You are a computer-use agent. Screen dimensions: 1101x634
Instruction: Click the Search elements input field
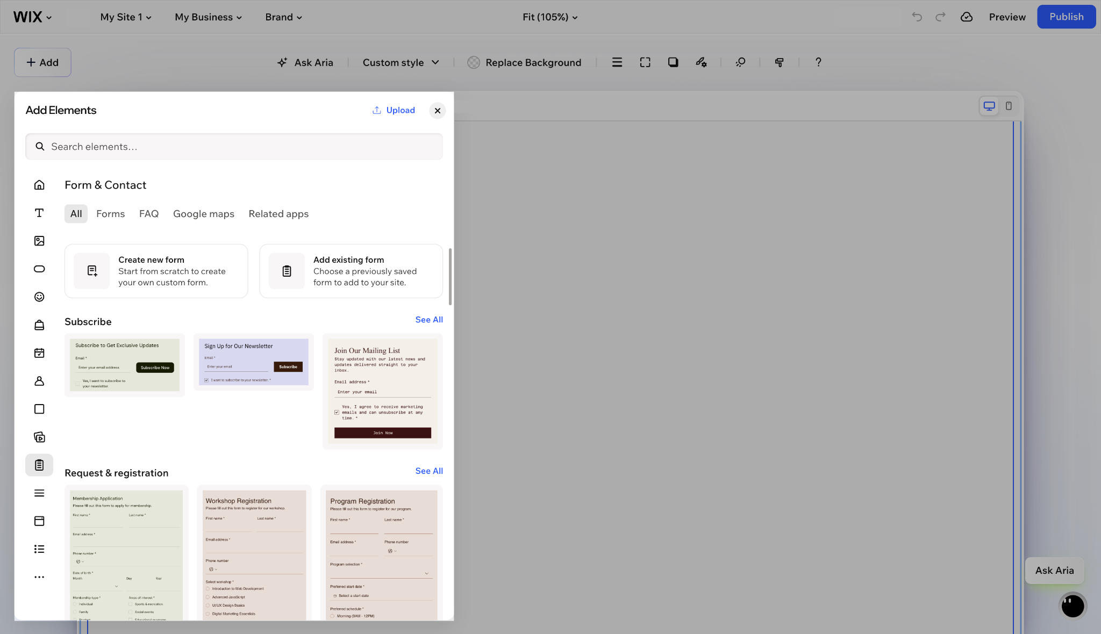(x=234, y=147)
